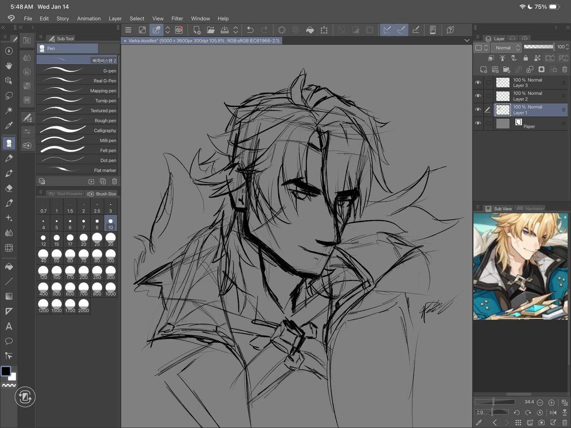Click Flip horizontal icon in Sub View
The image size is (571, 428).
(x=553, y=413)
